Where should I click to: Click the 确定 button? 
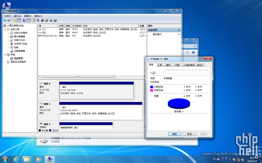click(x=175, y=134)
